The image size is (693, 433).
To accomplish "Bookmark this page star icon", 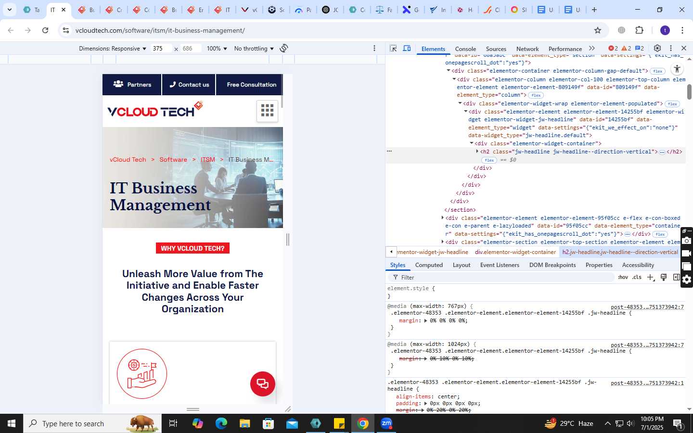I will point(598,30).
